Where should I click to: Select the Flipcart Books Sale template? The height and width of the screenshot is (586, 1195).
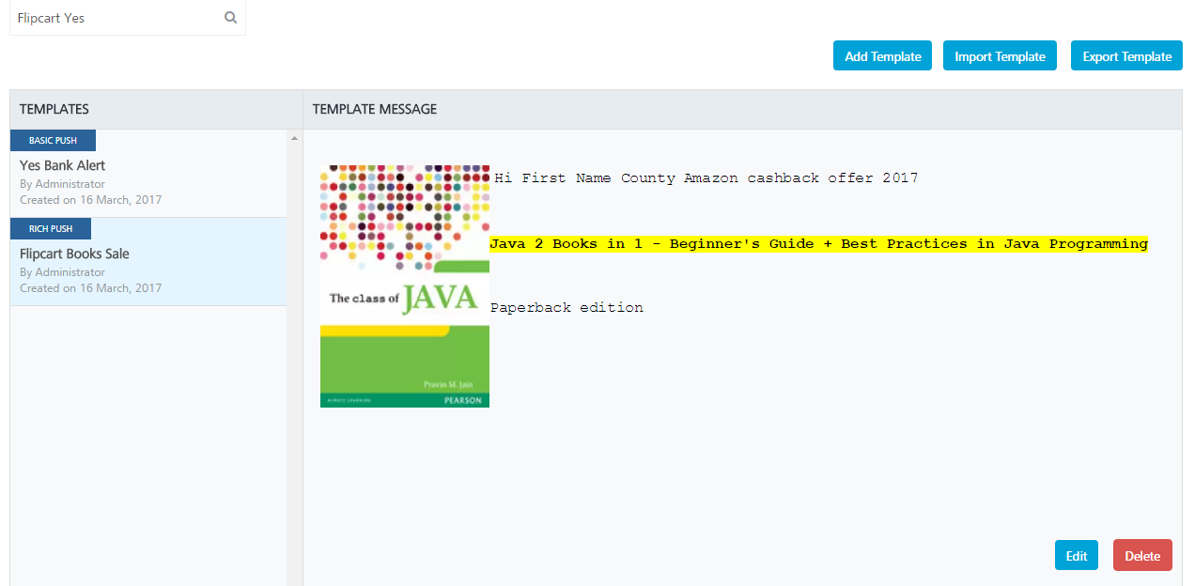(x=148, y=262)
